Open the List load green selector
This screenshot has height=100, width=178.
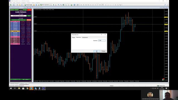click(18, 20)
